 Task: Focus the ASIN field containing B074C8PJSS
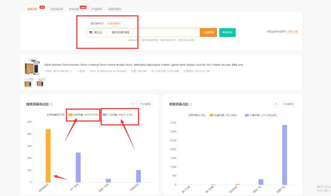click(x=154, y=32)
